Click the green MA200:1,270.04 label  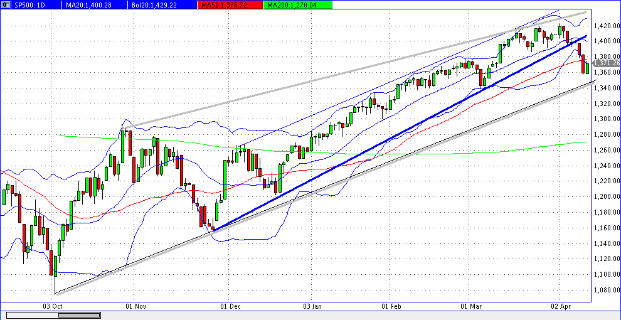[x=298, y=5]
